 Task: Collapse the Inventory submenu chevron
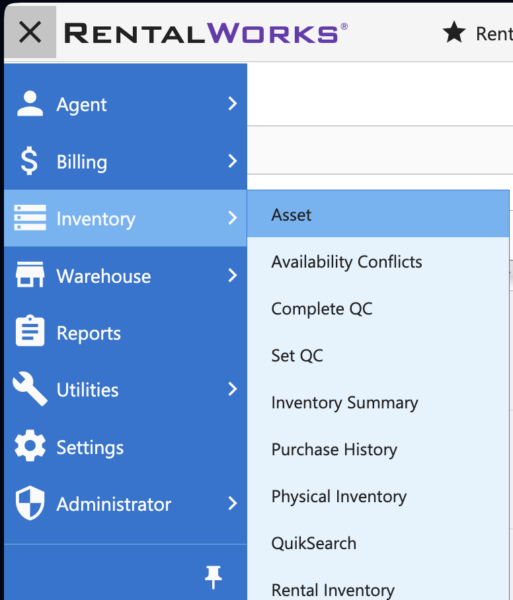point(233,217)
